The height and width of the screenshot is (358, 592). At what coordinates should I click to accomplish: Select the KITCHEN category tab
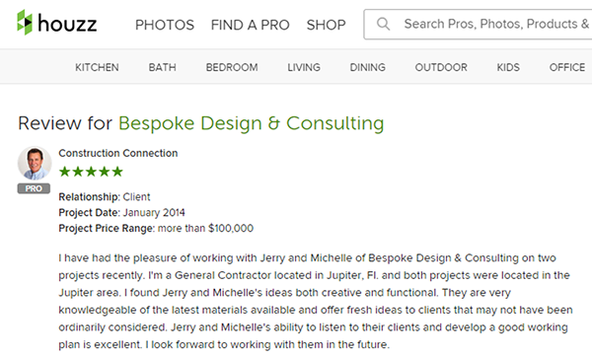(97, 67)
